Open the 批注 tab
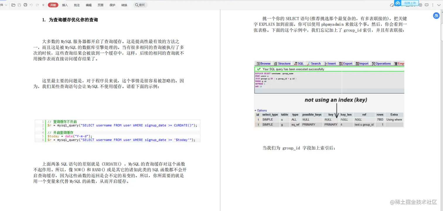 [x=77, y=5]
